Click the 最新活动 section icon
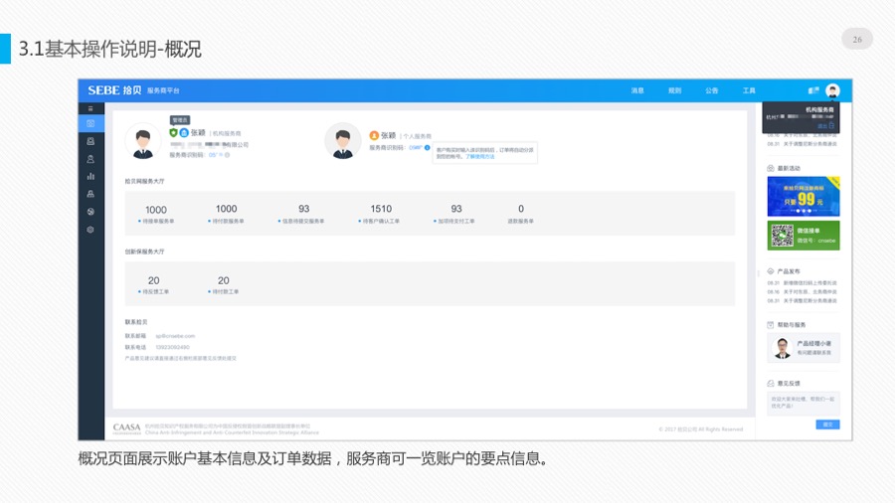The height and width of the screenshot is (503, 895). (x=771, y=168)
